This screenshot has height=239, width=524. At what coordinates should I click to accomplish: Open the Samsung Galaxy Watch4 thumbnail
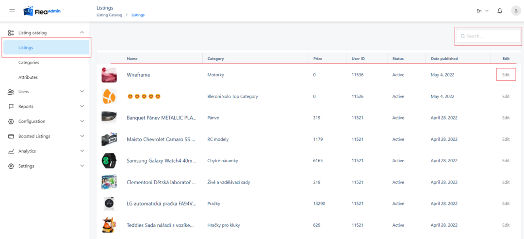(109, 160)
